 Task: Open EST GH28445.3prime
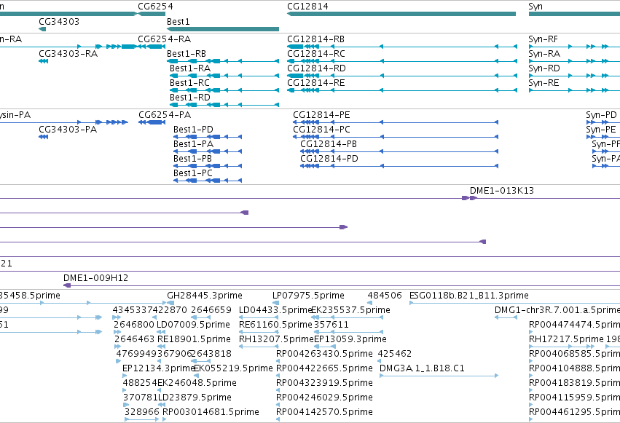(x=205, y=296)
